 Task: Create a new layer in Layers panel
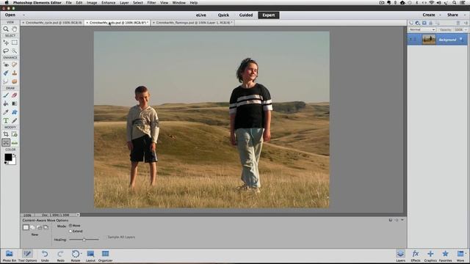(x=411, y=23)
